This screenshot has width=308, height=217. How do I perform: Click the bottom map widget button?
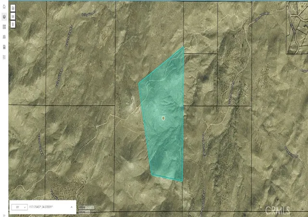[13, 25]
